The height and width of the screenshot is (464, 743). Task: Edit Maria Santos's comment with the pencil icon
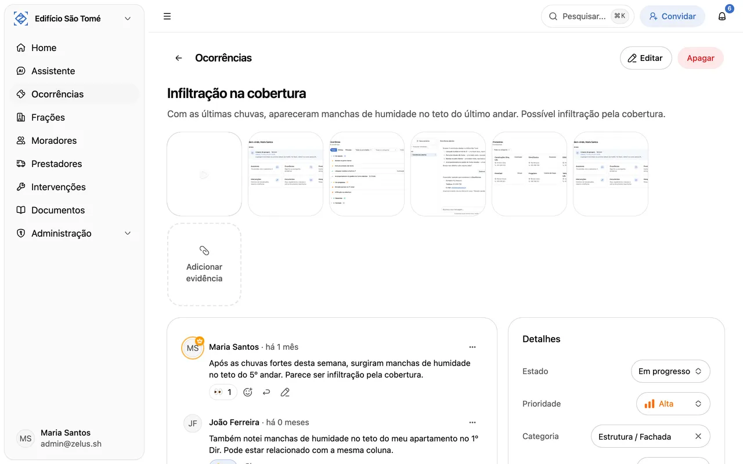285,392
